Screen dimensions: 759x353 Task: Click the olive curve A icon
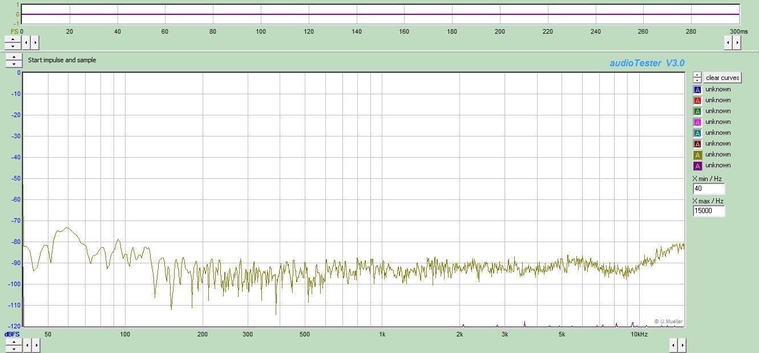(x=697, y=155)
